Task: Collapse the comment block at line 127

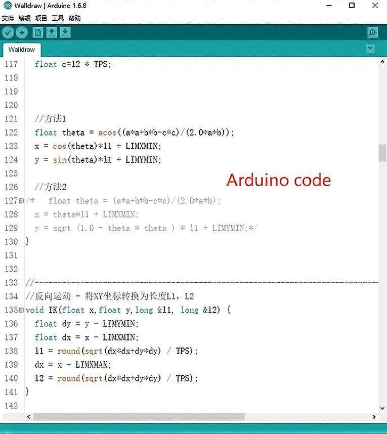Action: point(21,201)
